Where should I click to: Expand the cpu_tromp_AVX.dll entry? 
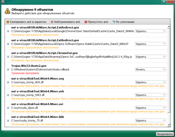tap(8, 82)
